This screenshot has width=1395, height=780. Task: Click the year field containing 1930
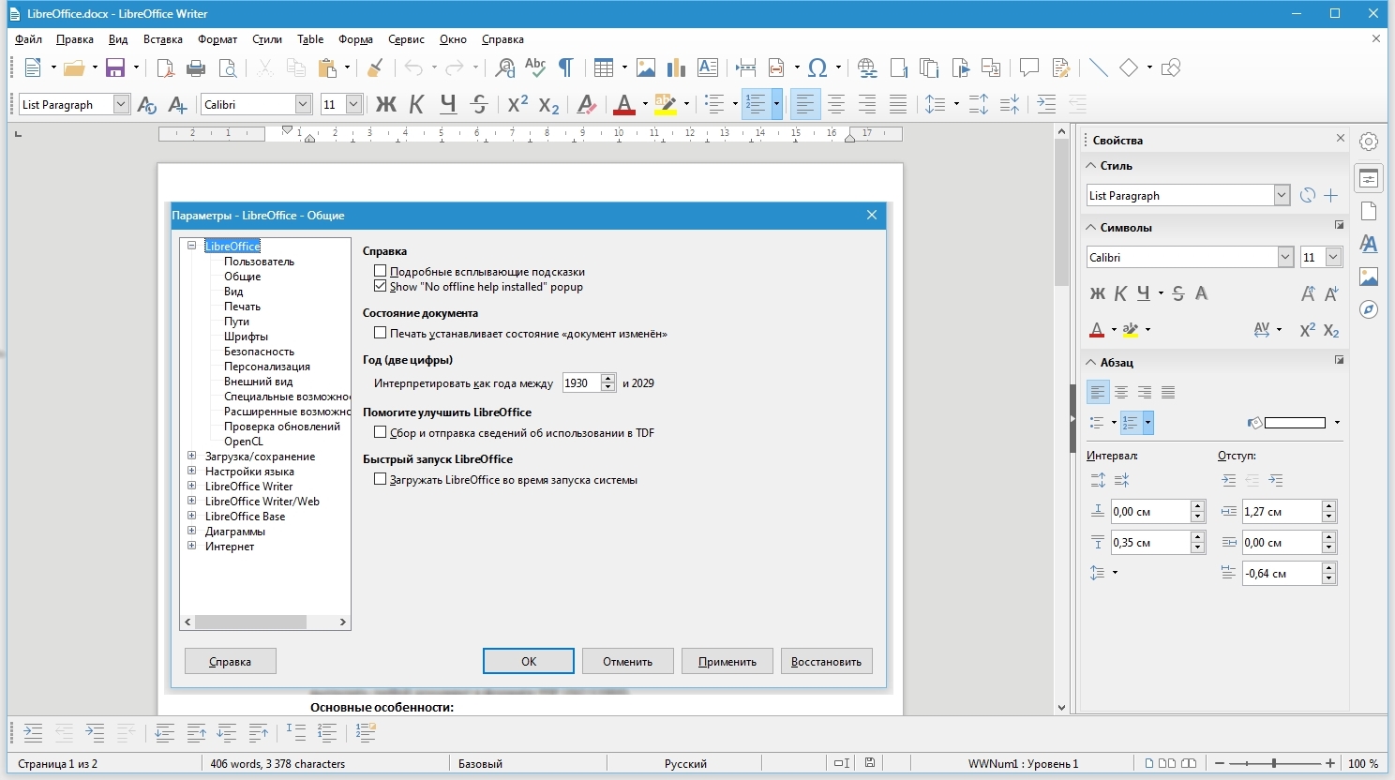coord(581,382)
